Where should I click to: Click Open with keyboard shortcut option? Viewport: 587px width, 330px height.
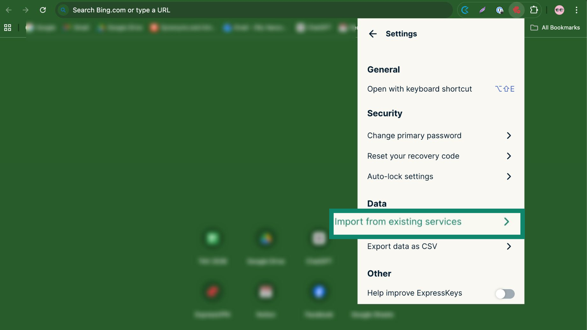pyautogui.click(x=419, y=89)
